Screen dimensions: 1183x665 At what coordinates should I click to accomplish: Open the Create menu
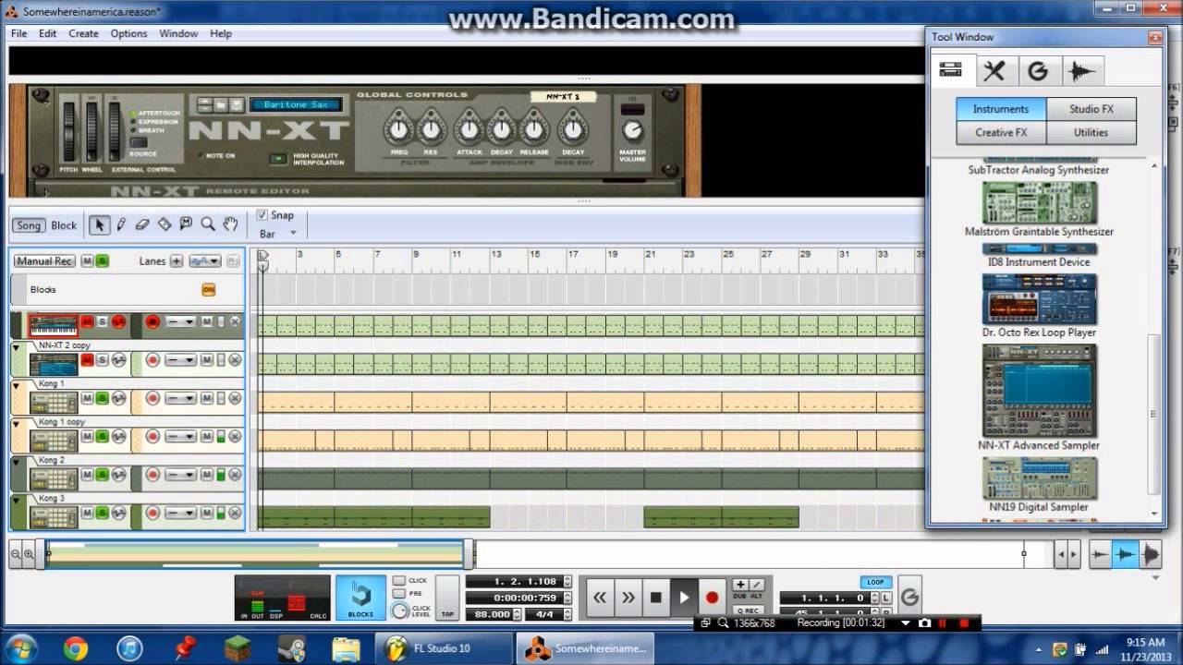(x=83, y=33)
